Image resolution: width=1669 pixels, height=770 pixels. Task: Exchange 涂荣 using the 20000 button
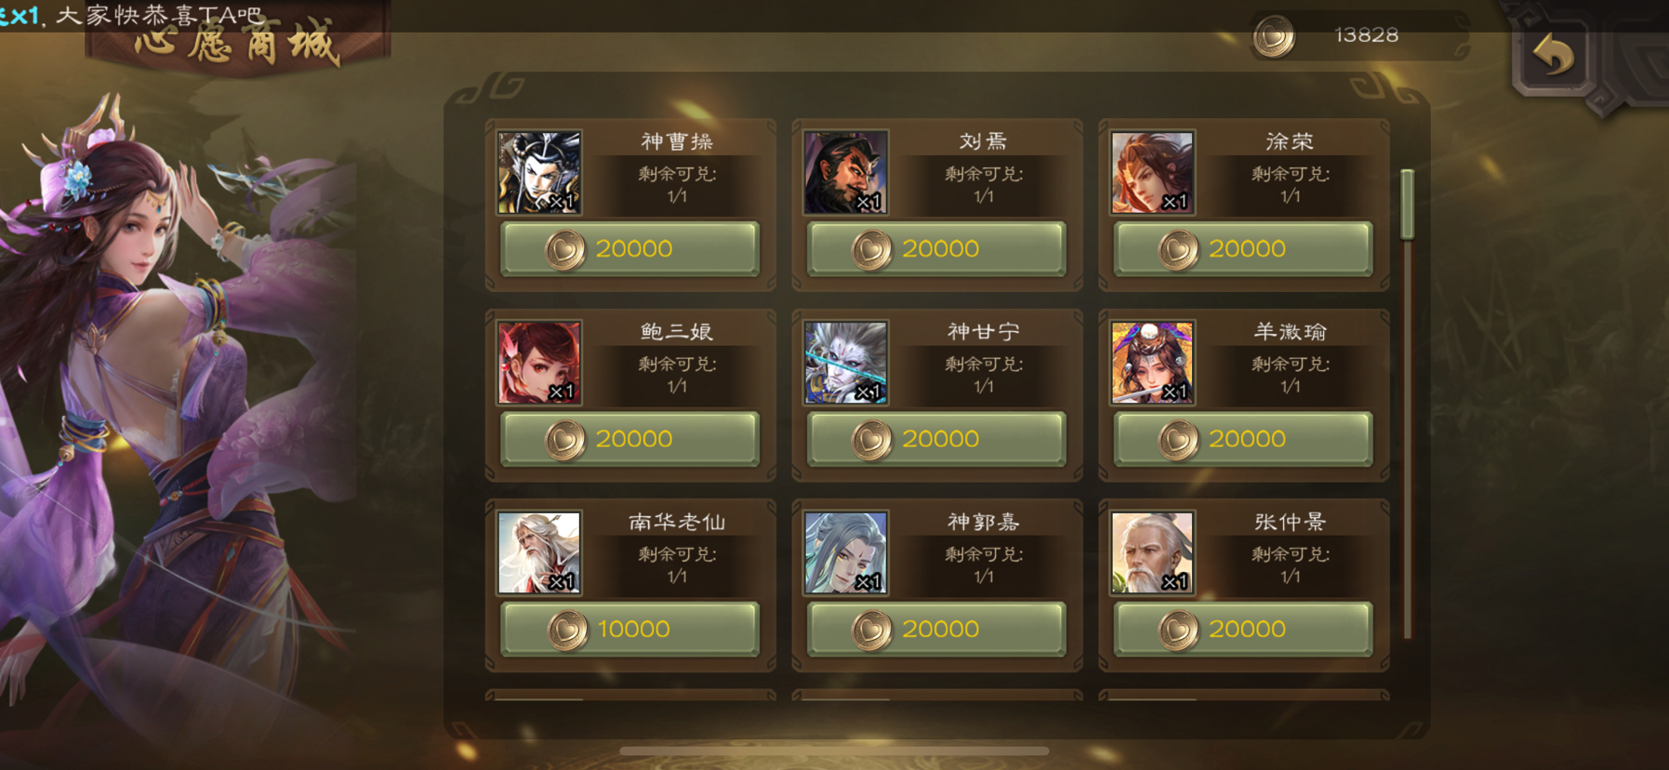coord(1243,249)
